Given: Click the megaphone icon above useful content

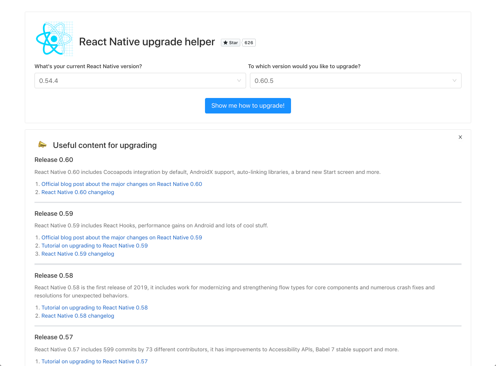Looking at the screenshot, I should click(42, 144).
